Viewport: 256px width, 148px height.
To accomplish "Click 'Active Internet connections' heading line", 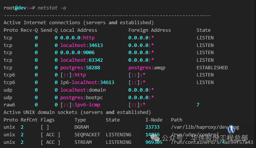I will (79, 22).
